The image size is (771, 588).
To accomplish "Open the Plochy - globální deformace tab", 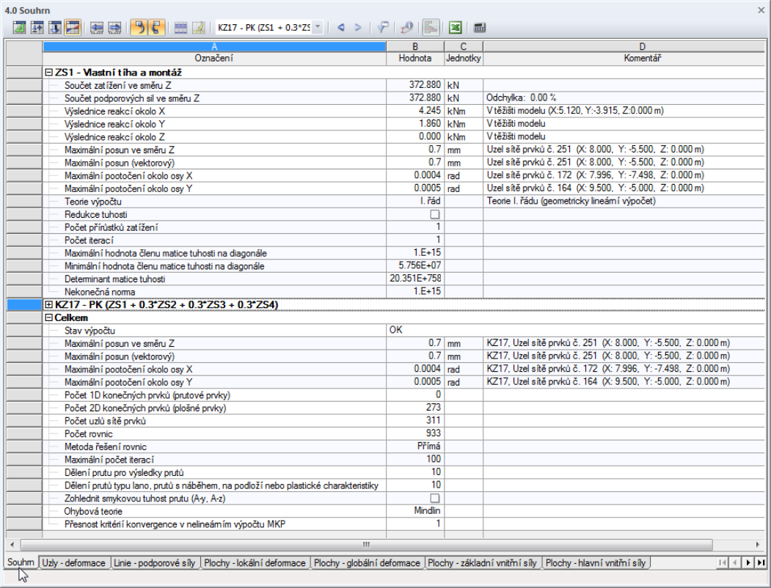I will (x=367, y=563).
